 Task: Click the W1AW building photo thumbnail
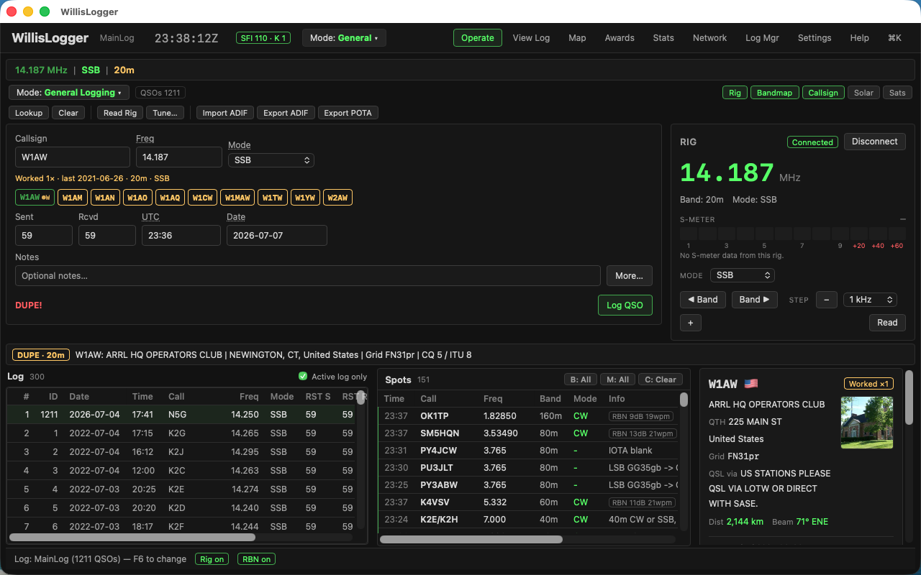[867, 423]
